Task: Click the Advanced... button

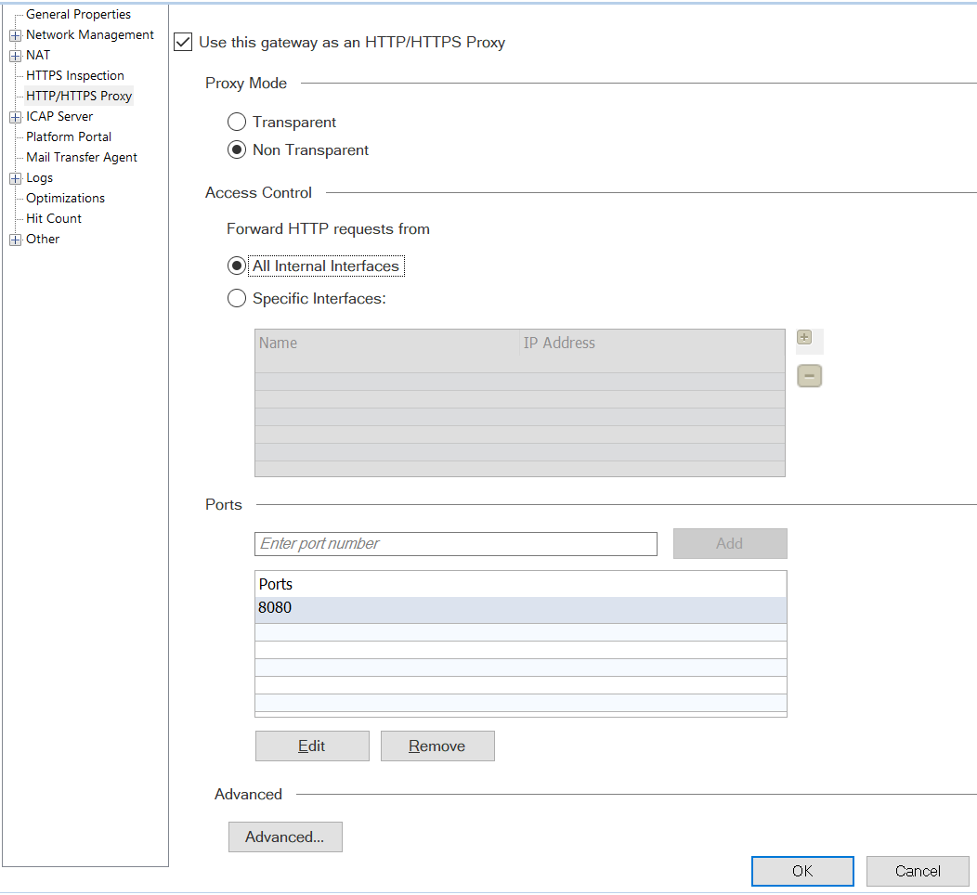Action: point(285,837)
